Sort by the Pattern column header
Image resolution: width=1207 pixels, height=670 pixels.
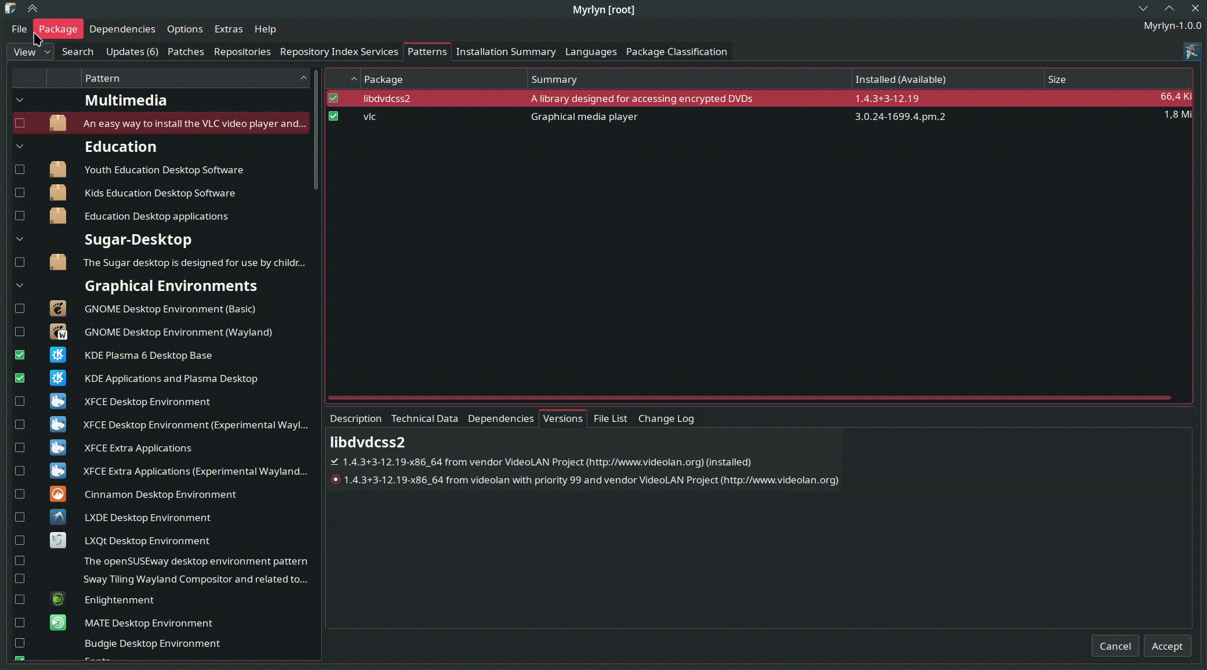pyautogui.click(x=195, y=78)
